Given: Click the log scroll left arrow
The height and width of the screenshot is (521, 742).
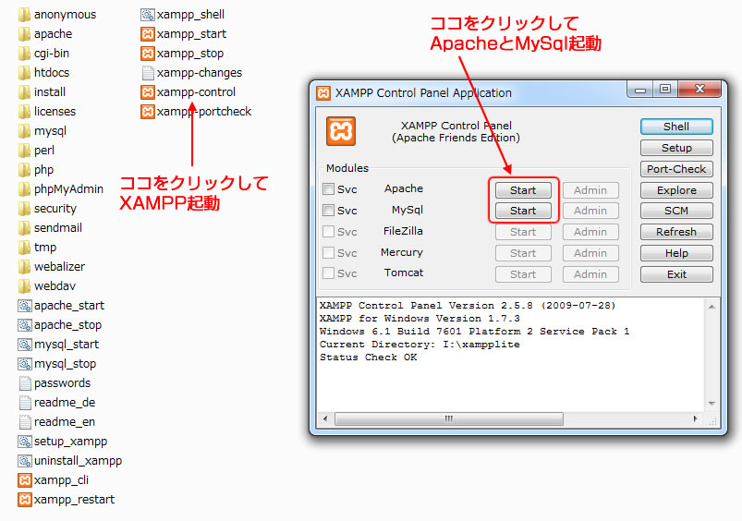Looking at the screenshot, I should [325, 418].
